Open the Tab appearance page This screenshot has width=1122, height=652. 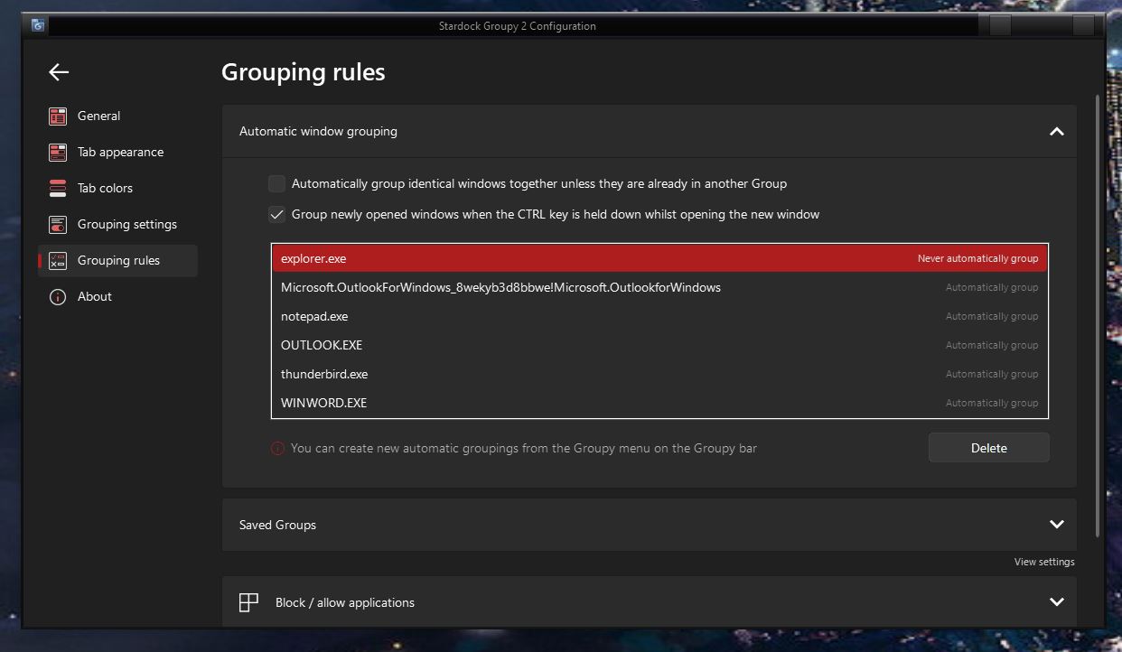tap(120, 153)
